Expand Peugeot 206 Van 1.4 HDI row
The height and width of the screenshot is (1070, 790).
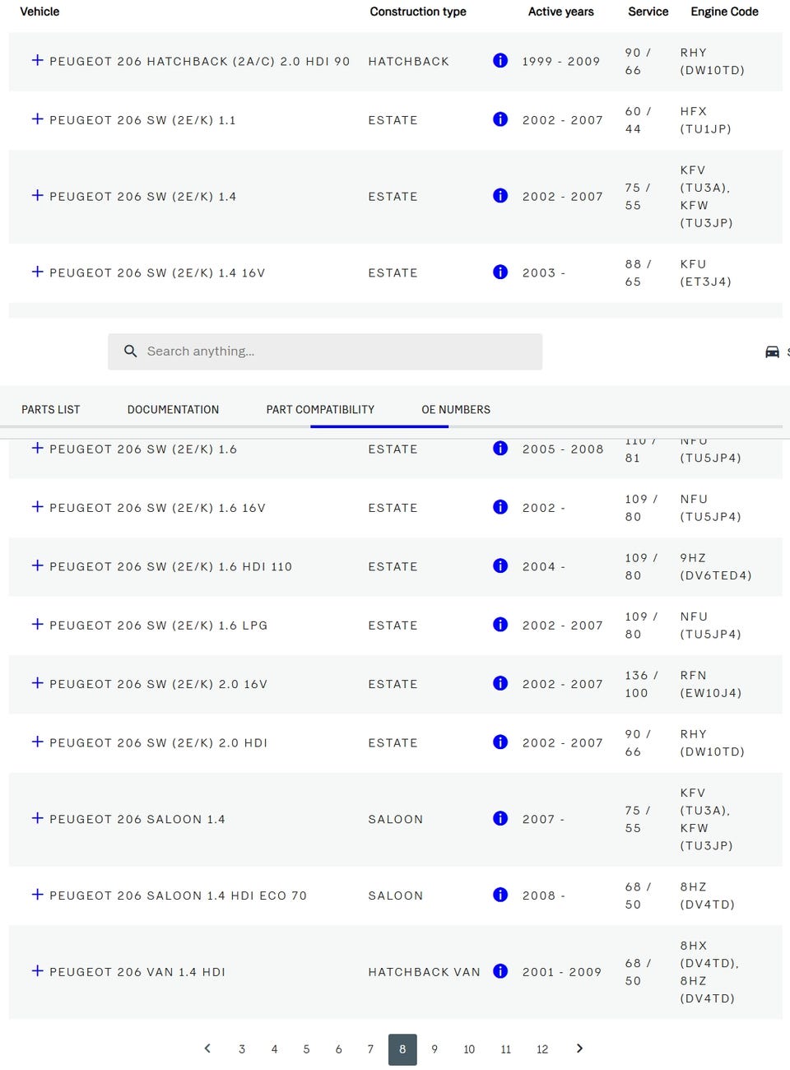(37, 971)
